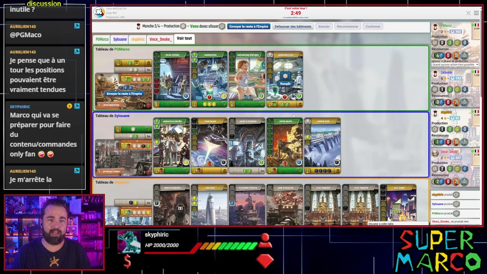This screenshot has width=487, height=274.
Task: Open the Sylouane player name link in the side panel
Action: [x=446, y=72]
